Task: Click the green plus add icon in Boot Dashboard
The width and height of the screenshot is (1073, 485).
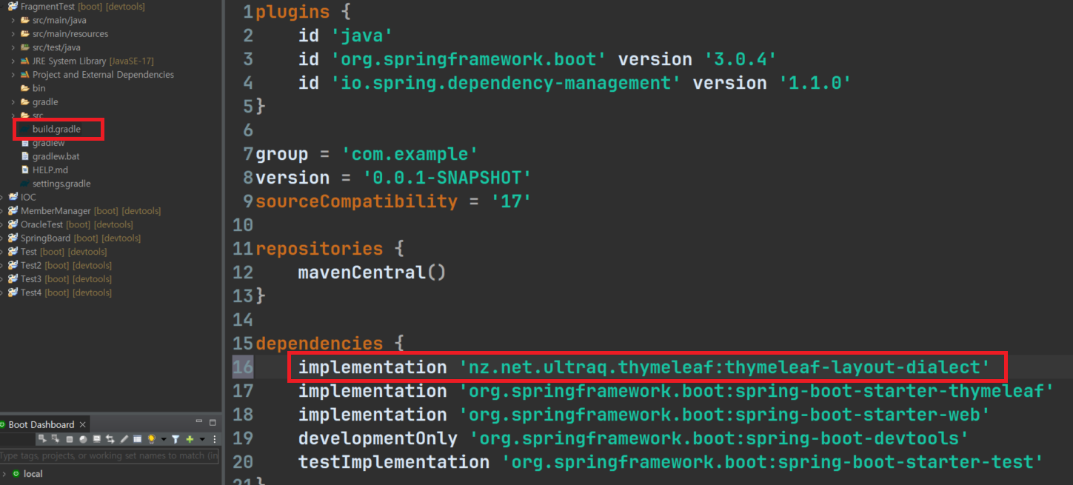Action: [x=190, y=439]
